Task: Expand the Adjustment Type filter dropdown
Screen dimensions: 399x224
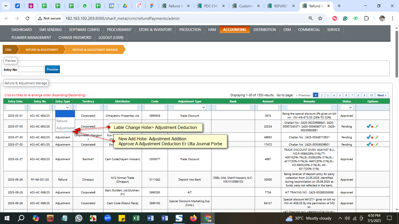Action: pyautogui.click(x=190, y=107)
